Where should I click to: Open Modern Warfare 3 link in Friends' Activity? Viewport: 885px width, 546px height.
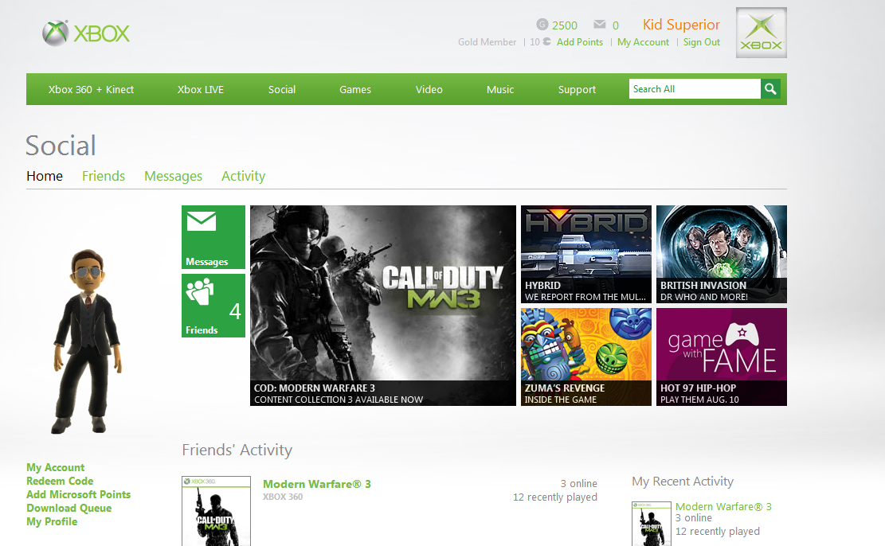point(316,484)
